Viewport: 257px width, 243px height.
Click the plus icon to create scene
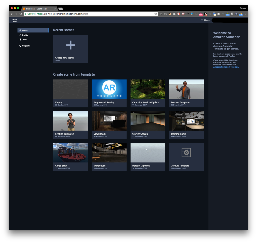pyautogui.click(x=70, y=45)
